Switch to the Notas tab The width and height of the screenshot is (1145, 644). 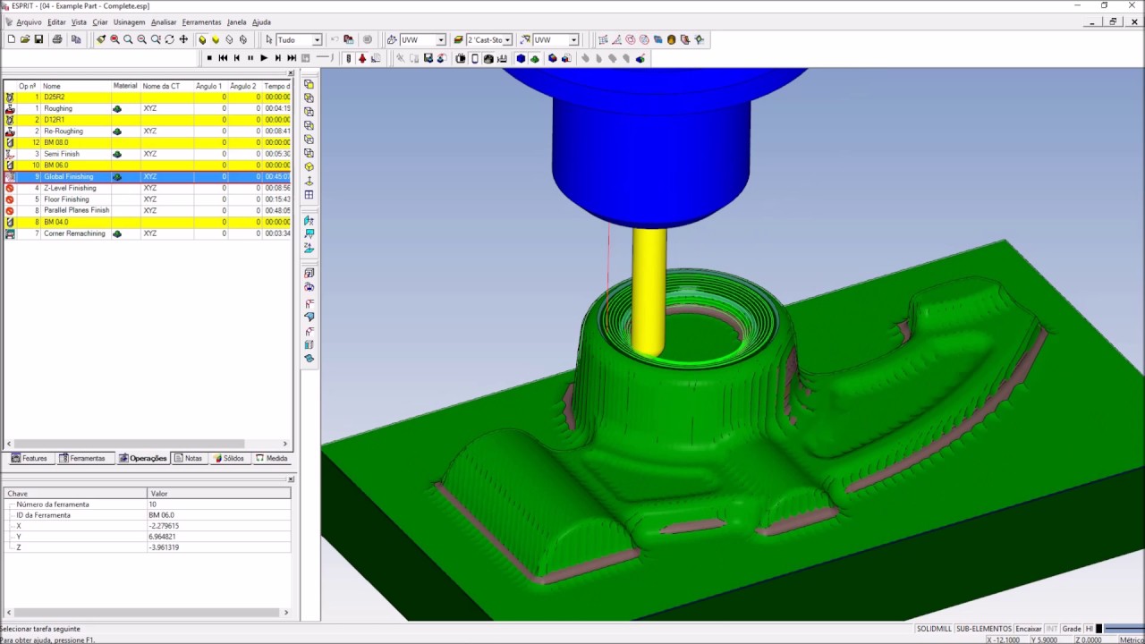[x=188, y=458]
